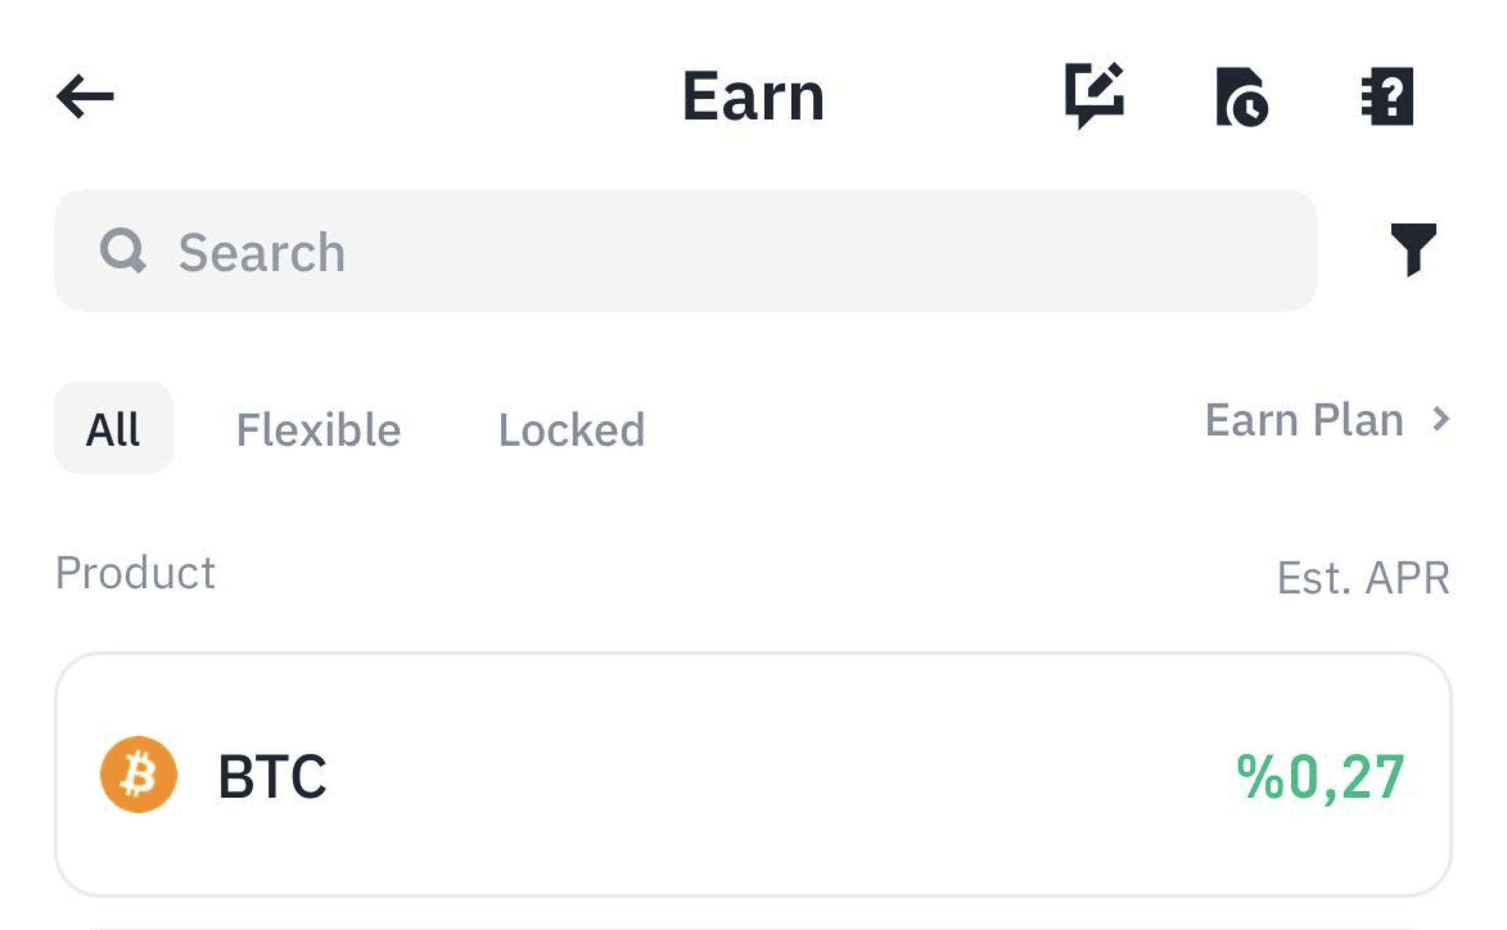This screenshot has width=1507, height=930.
Task: Sort by the Est. APR header
Action: [x=1363, y=577]
